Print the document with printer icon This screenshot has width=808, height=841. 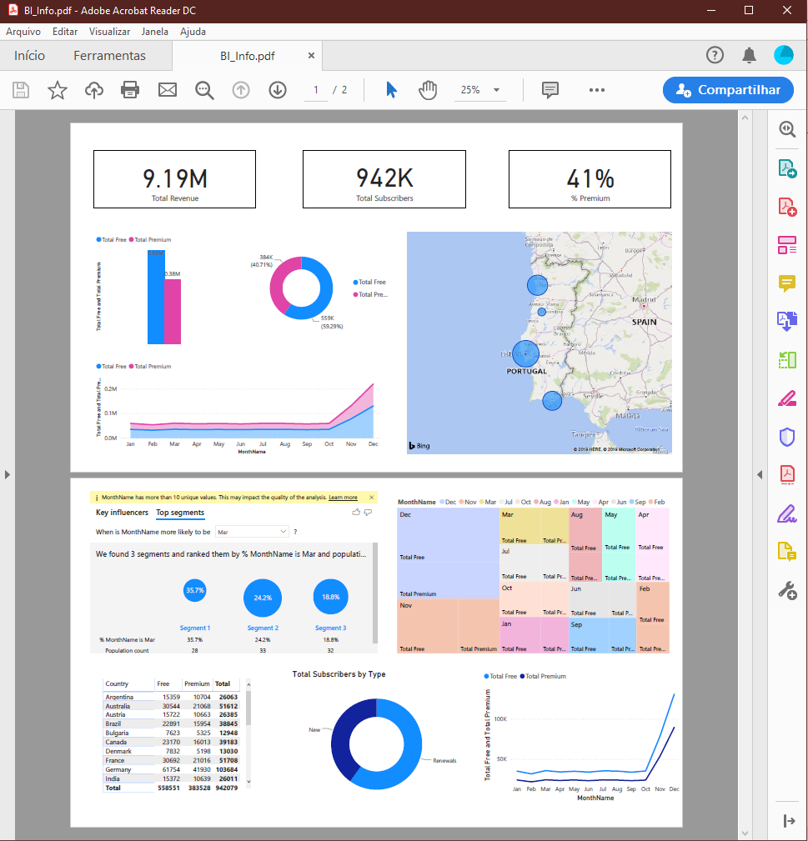[130, 90]
